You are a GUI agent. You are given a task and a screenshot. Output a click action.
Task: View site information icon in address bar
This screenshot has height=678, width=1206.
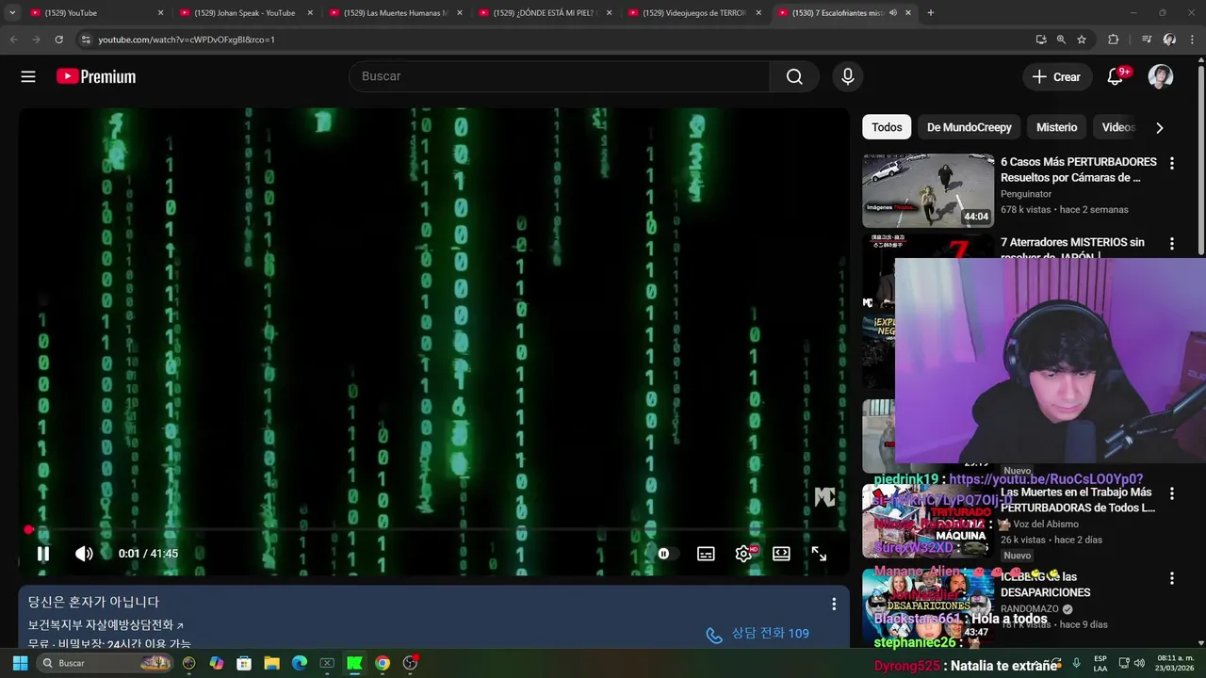point(86,40)
